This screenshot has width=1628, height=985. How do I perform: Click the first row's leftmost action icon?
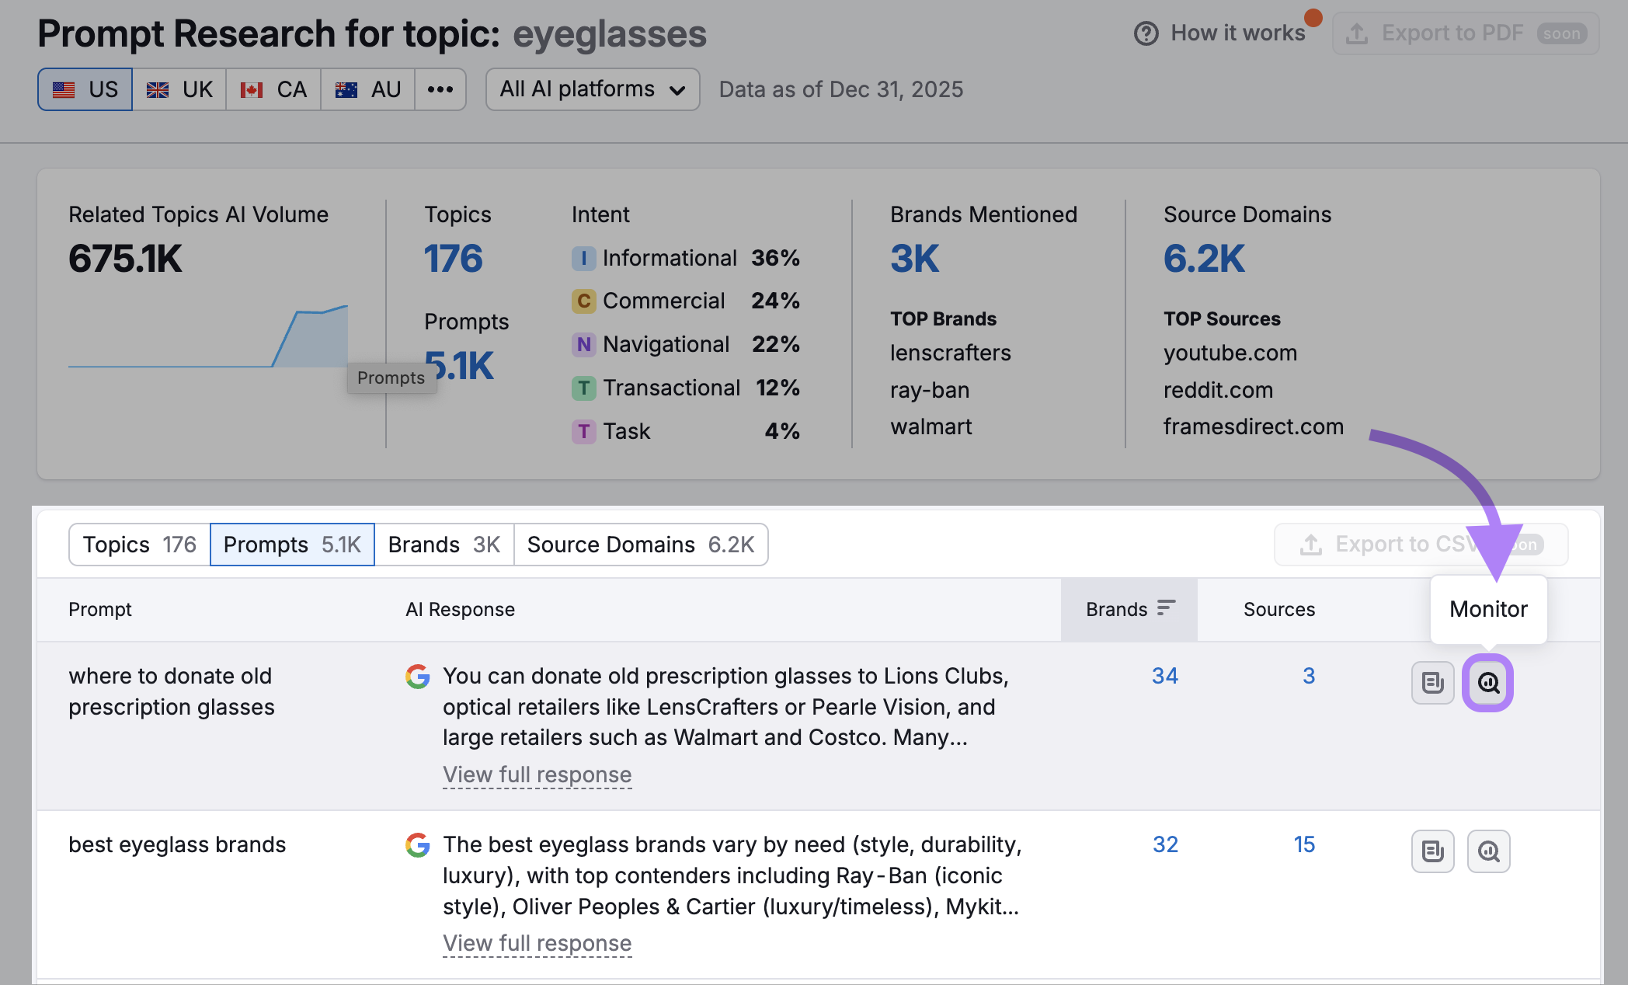click(1432, 683)
